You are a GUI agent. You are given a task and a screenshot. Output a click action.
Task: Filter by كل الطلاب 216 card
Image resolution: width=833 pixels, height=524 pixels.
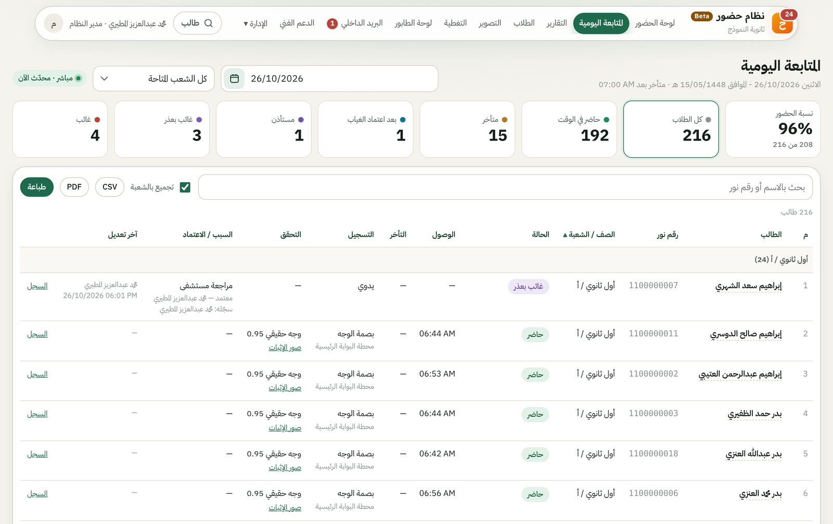(671, 129)
